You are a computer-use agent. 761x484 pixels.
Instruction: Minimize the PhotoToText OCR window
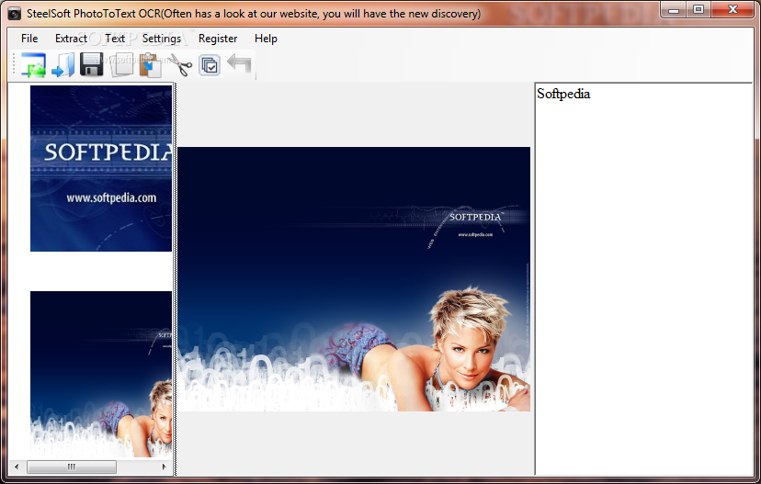(x=674, y=10)
